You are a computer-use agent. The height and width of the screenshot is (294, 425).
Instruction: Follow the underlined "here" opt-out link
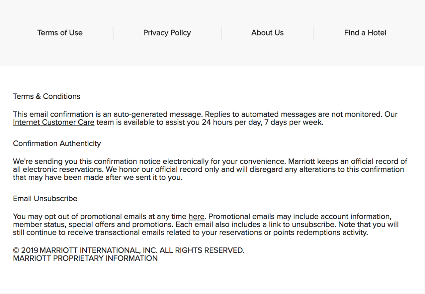[196, 217]
